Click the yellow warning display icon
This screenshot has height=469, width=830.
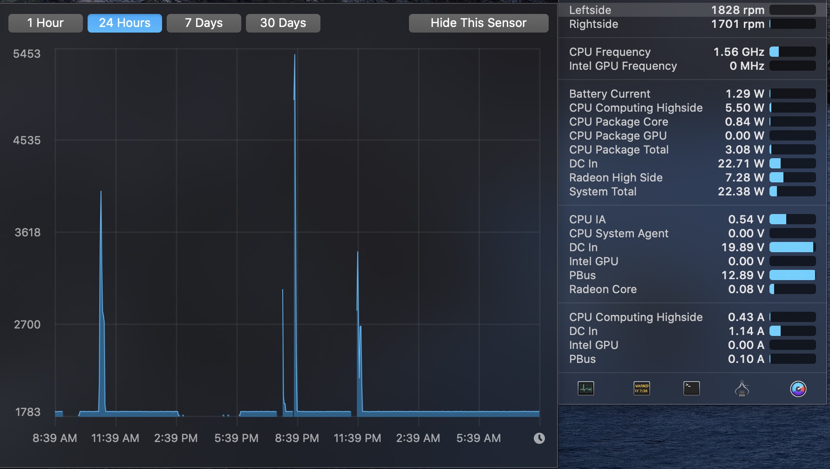(x=640, y=388)
